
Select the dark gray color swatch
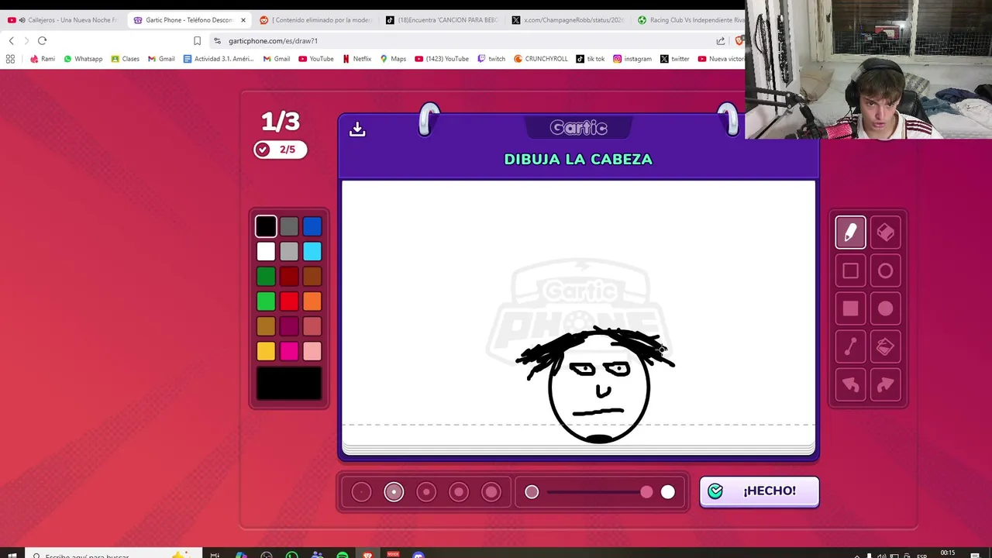[289, 226]
